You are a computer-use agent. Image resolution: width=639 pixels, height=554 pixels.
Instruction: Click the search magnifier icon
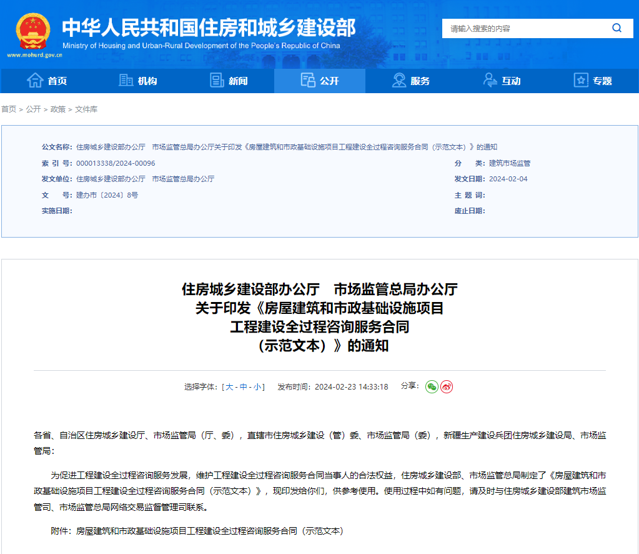(x=616, y=28)
